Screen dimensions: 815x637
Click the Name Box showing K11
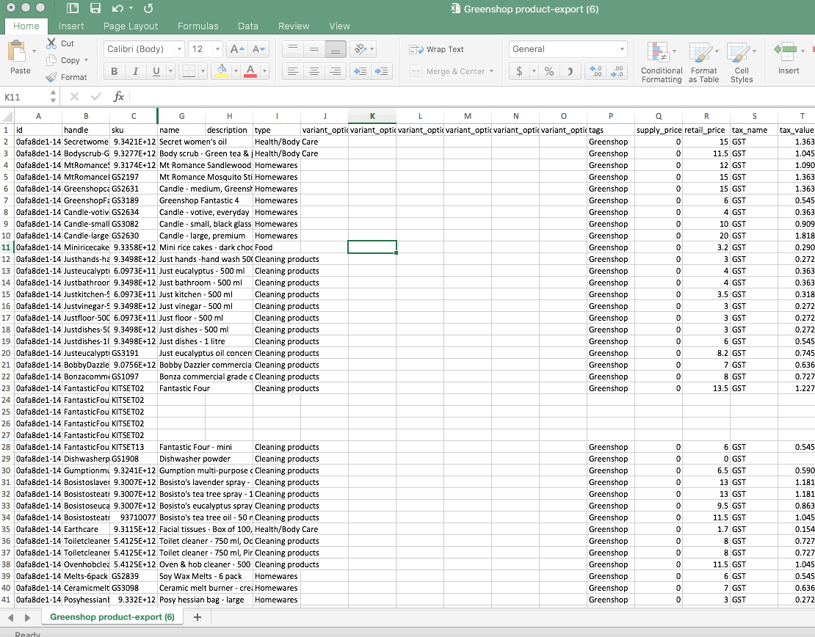26,97
